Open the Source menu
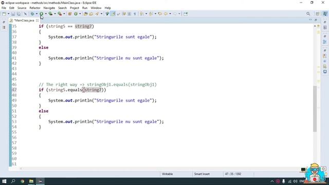Viewport: 329px width, 185px height. tap(22, 8)
